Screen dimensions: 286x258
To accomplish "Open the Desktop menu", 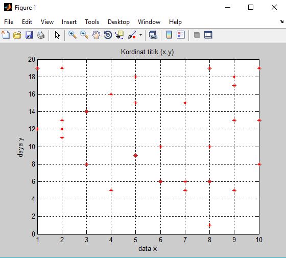I will coord(118,22).
